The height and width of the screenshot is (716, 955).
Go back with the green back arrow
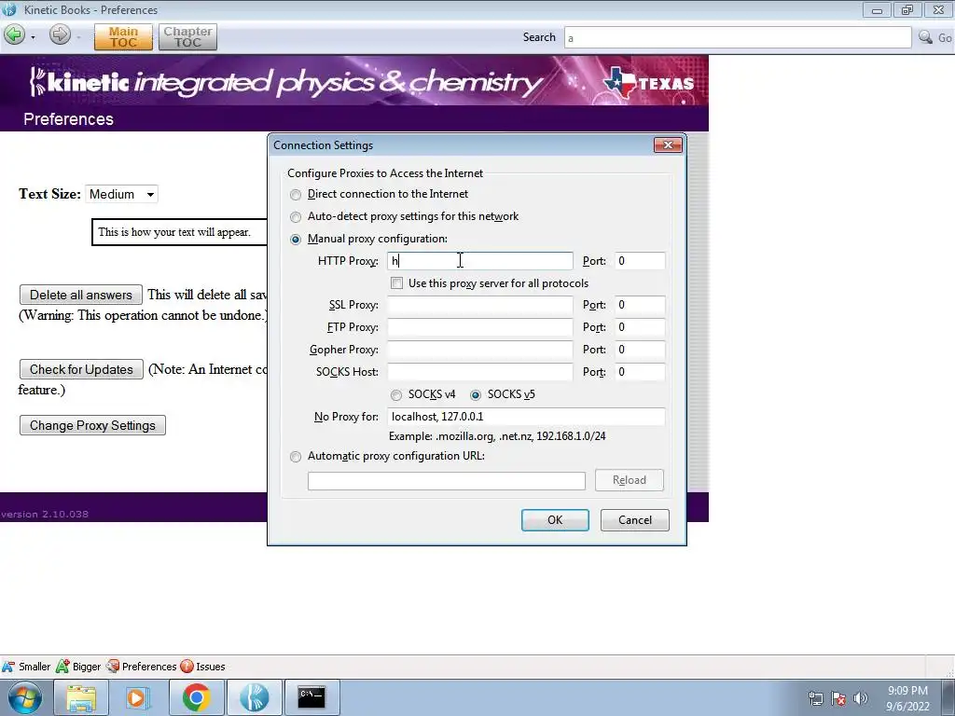point(15,35)
